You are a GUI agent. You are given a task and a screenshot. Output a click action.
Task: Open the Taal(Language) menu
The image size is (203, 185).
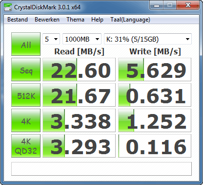coord(130,20)
